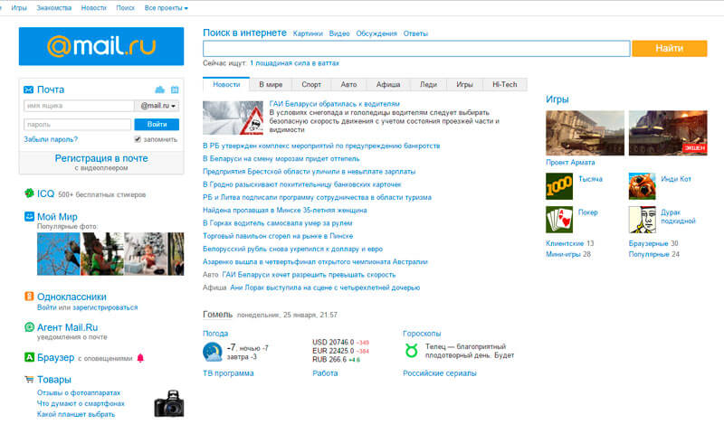Click the Гомель city name
Screen dimensions: 724x443
coord(217,315)
